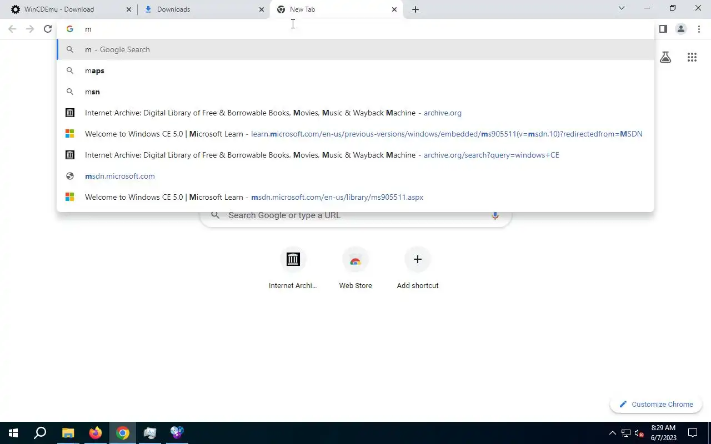Start voice search with microphone icon
The image size is (711, 444).
(x=495, y=215)
